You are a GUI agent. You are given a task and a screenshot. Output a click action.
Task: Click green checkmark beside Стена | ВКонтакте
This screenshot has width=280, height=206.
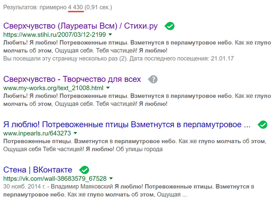click(x=84, y=170)
